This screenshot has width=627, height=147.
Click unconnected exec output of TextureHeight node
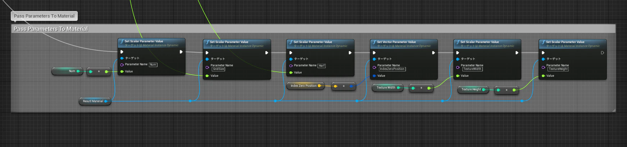coord(603,53)
